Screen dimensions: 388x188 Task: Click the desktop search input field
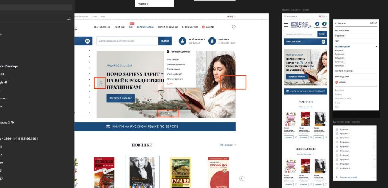click(x=127, y=41)
